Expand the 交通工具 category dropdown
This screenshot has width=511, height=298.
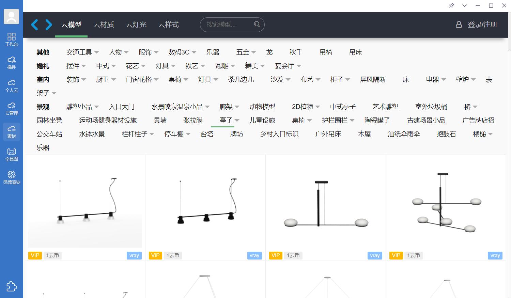coord(97,52)
